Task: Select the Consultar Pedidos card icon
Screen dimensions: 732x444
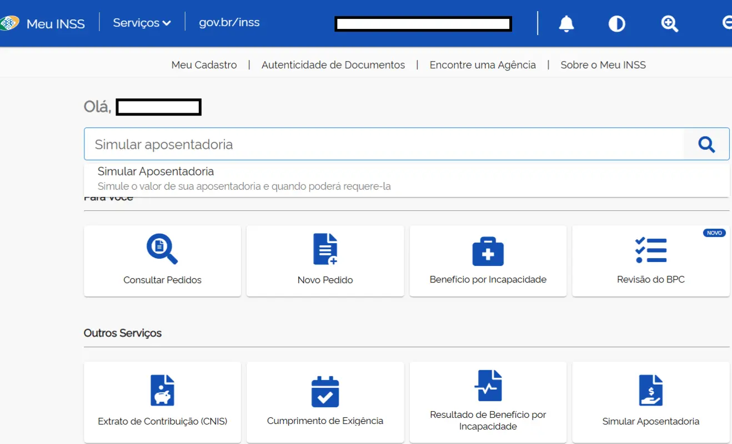Action: (x=162, y=249)
